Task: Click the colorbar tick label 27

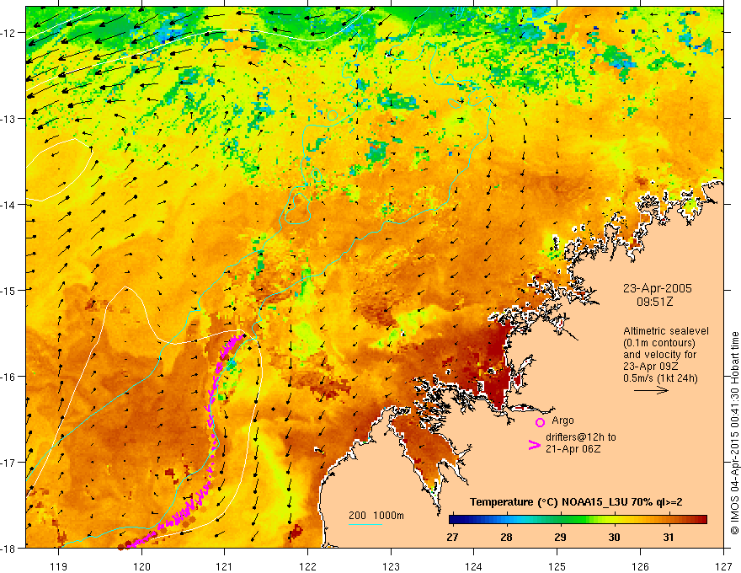Action: [452, 537]
